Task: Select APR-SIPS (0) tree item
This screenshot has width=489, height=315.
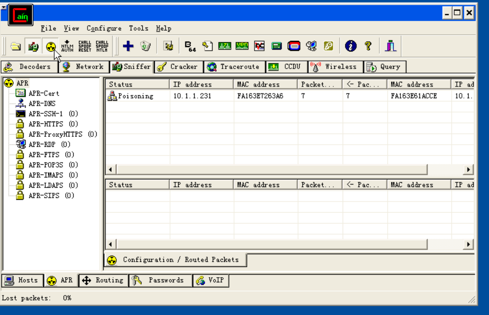Action: tap(51, 196)
